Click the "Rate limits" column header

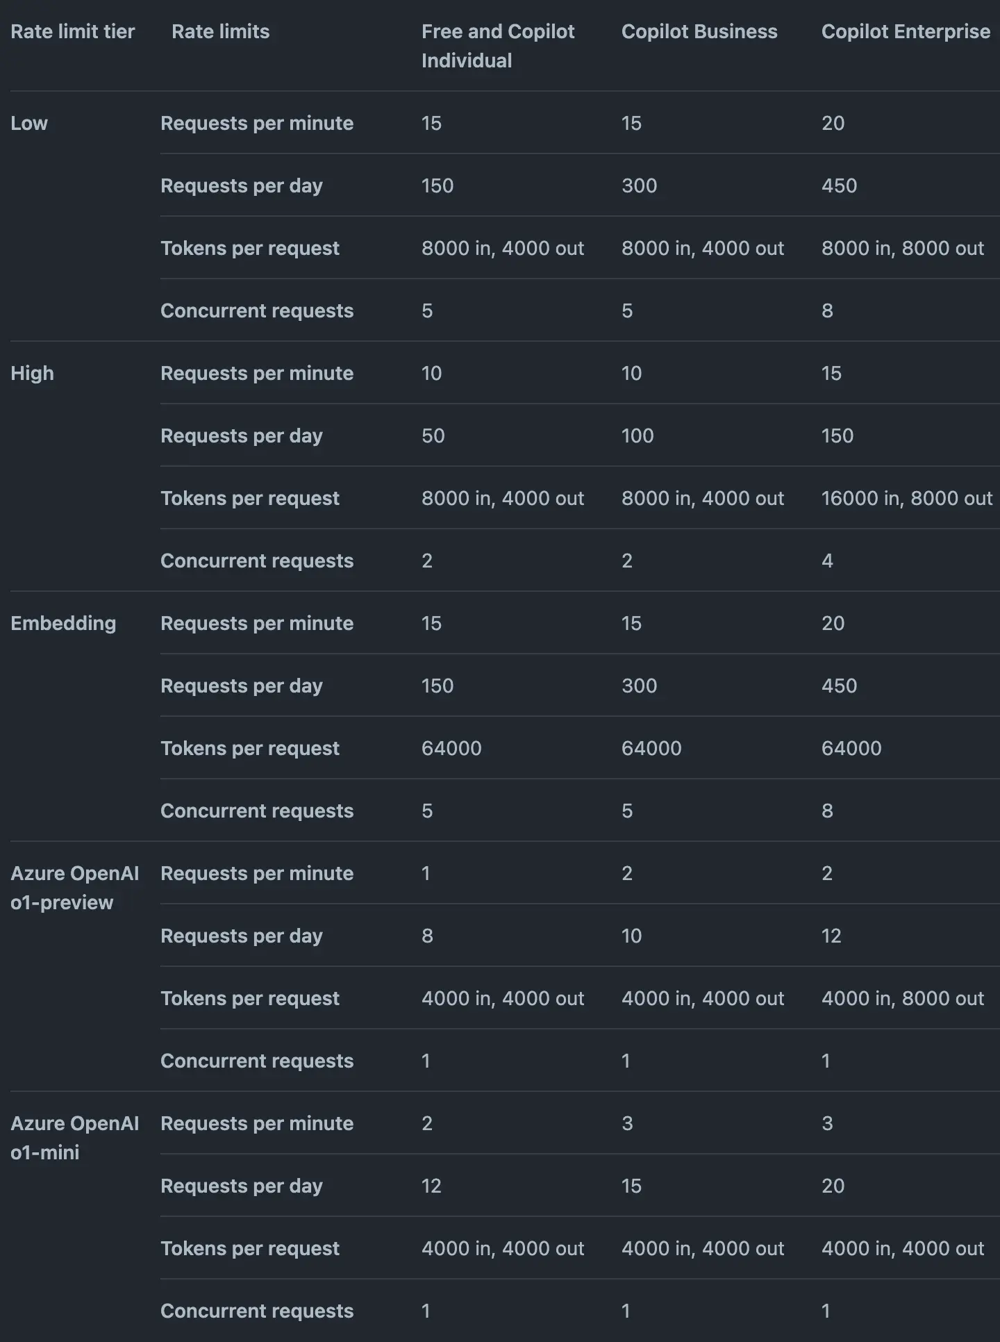pyautogui.click(x=220, y=32)
